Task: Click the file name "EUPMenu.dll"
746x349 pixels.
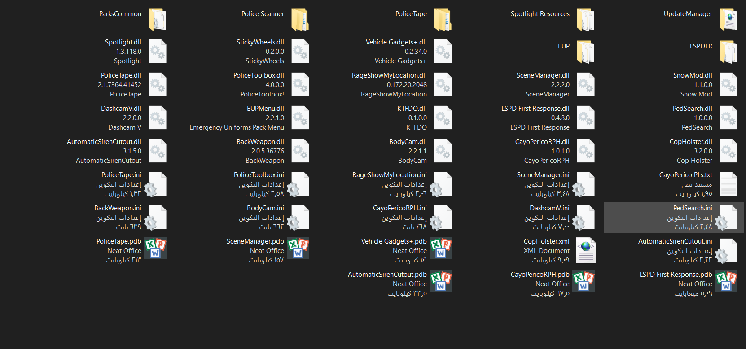Action: pos(265,109)
